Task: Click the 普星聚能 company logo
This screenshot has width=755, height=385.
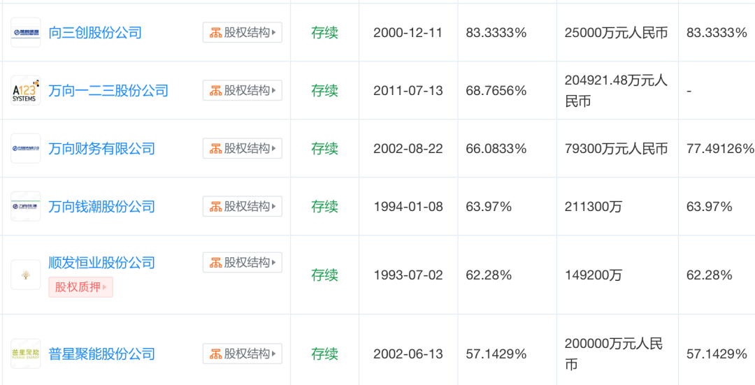Action: tap(26, 354)
